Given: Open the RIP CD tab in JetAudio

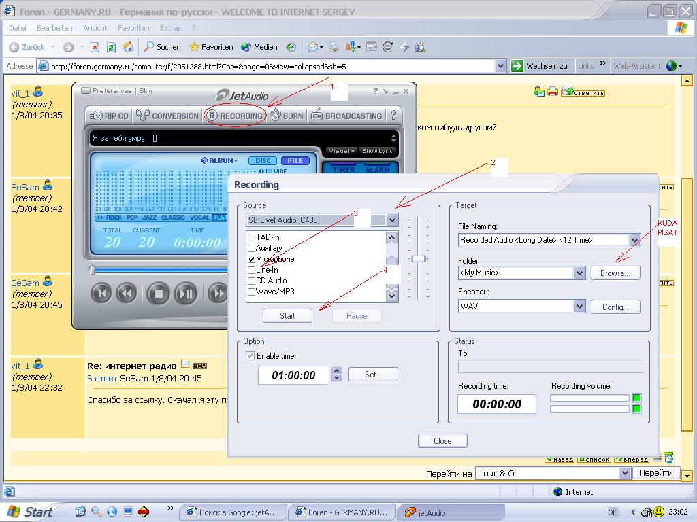Looking at the screenshot, I should click(x=109, y=116).
